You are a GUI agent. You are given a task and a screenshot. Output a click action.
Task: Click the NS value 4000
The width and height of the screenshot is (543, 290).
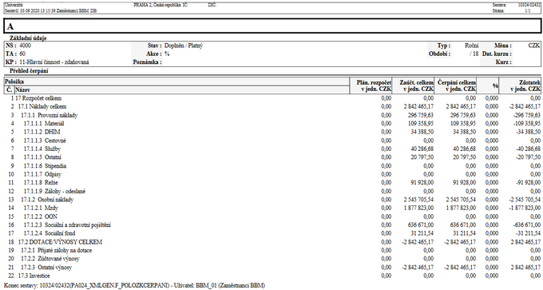pyautogui.click(x=25, y=46)
